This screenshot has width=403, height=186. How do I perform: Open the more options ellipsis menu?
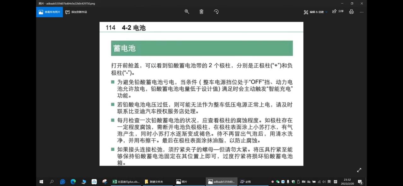tap(362, 12)
